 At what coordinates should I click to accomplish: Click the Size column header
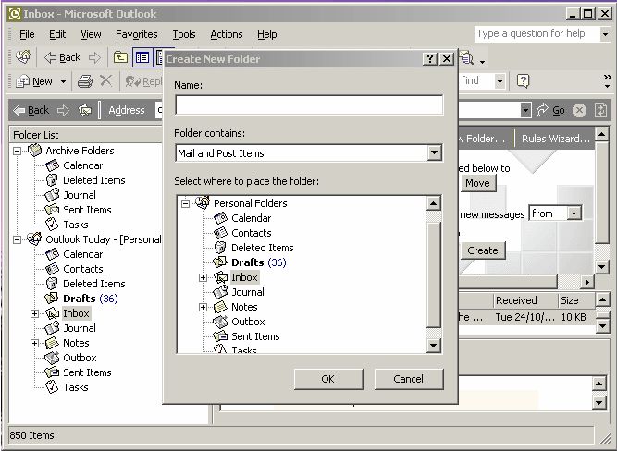click(575, 300)
